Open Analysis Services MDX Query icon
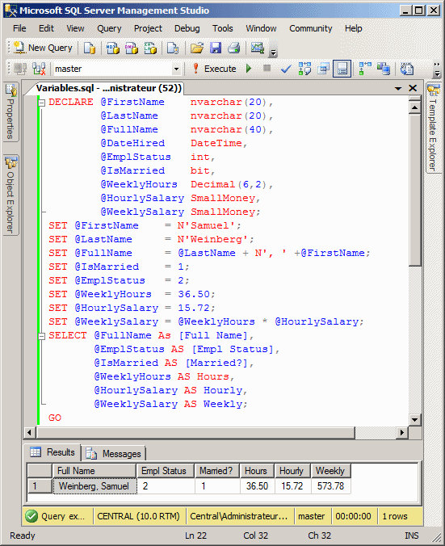The image size is (445, 546). tap(113, 48)
